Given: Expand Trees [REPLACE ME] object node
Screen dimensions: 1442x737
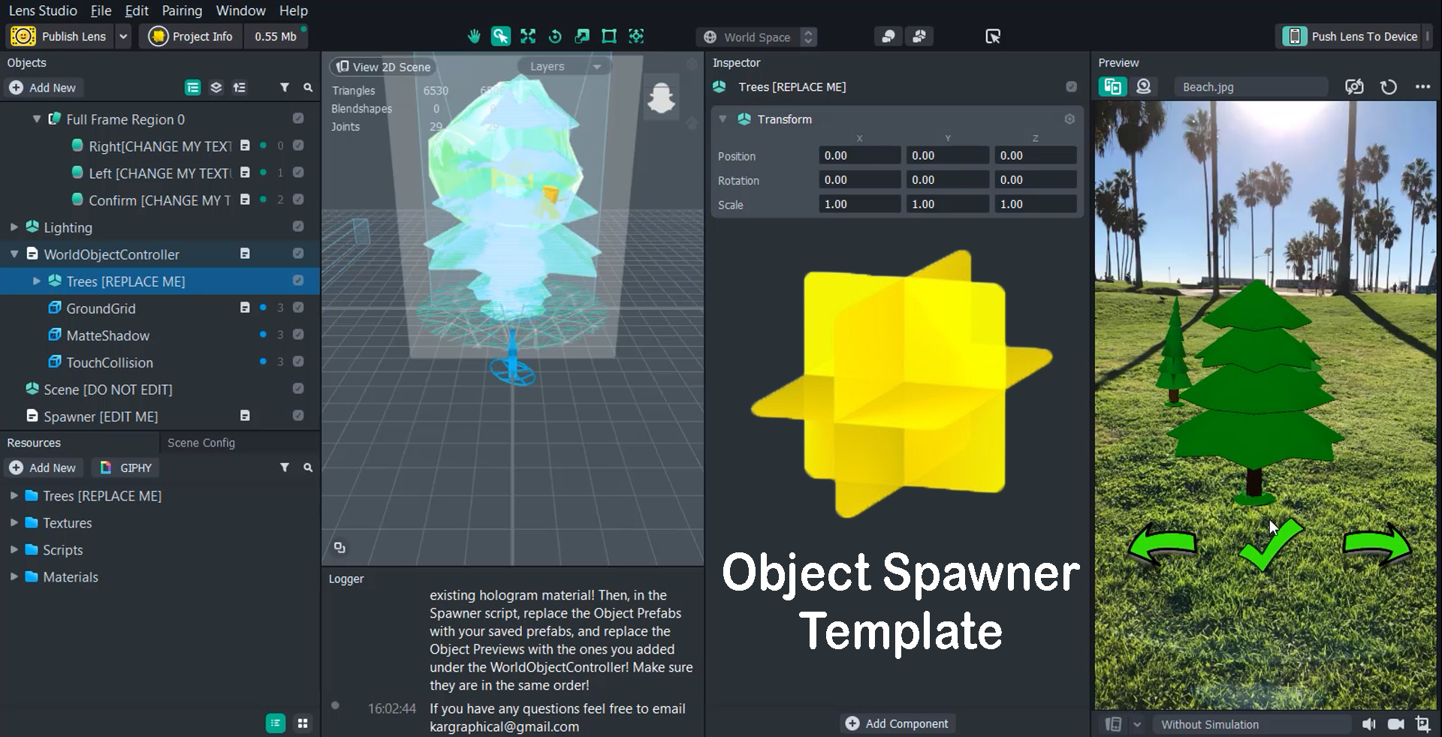Looking at the screenshot, I should 37,281.
